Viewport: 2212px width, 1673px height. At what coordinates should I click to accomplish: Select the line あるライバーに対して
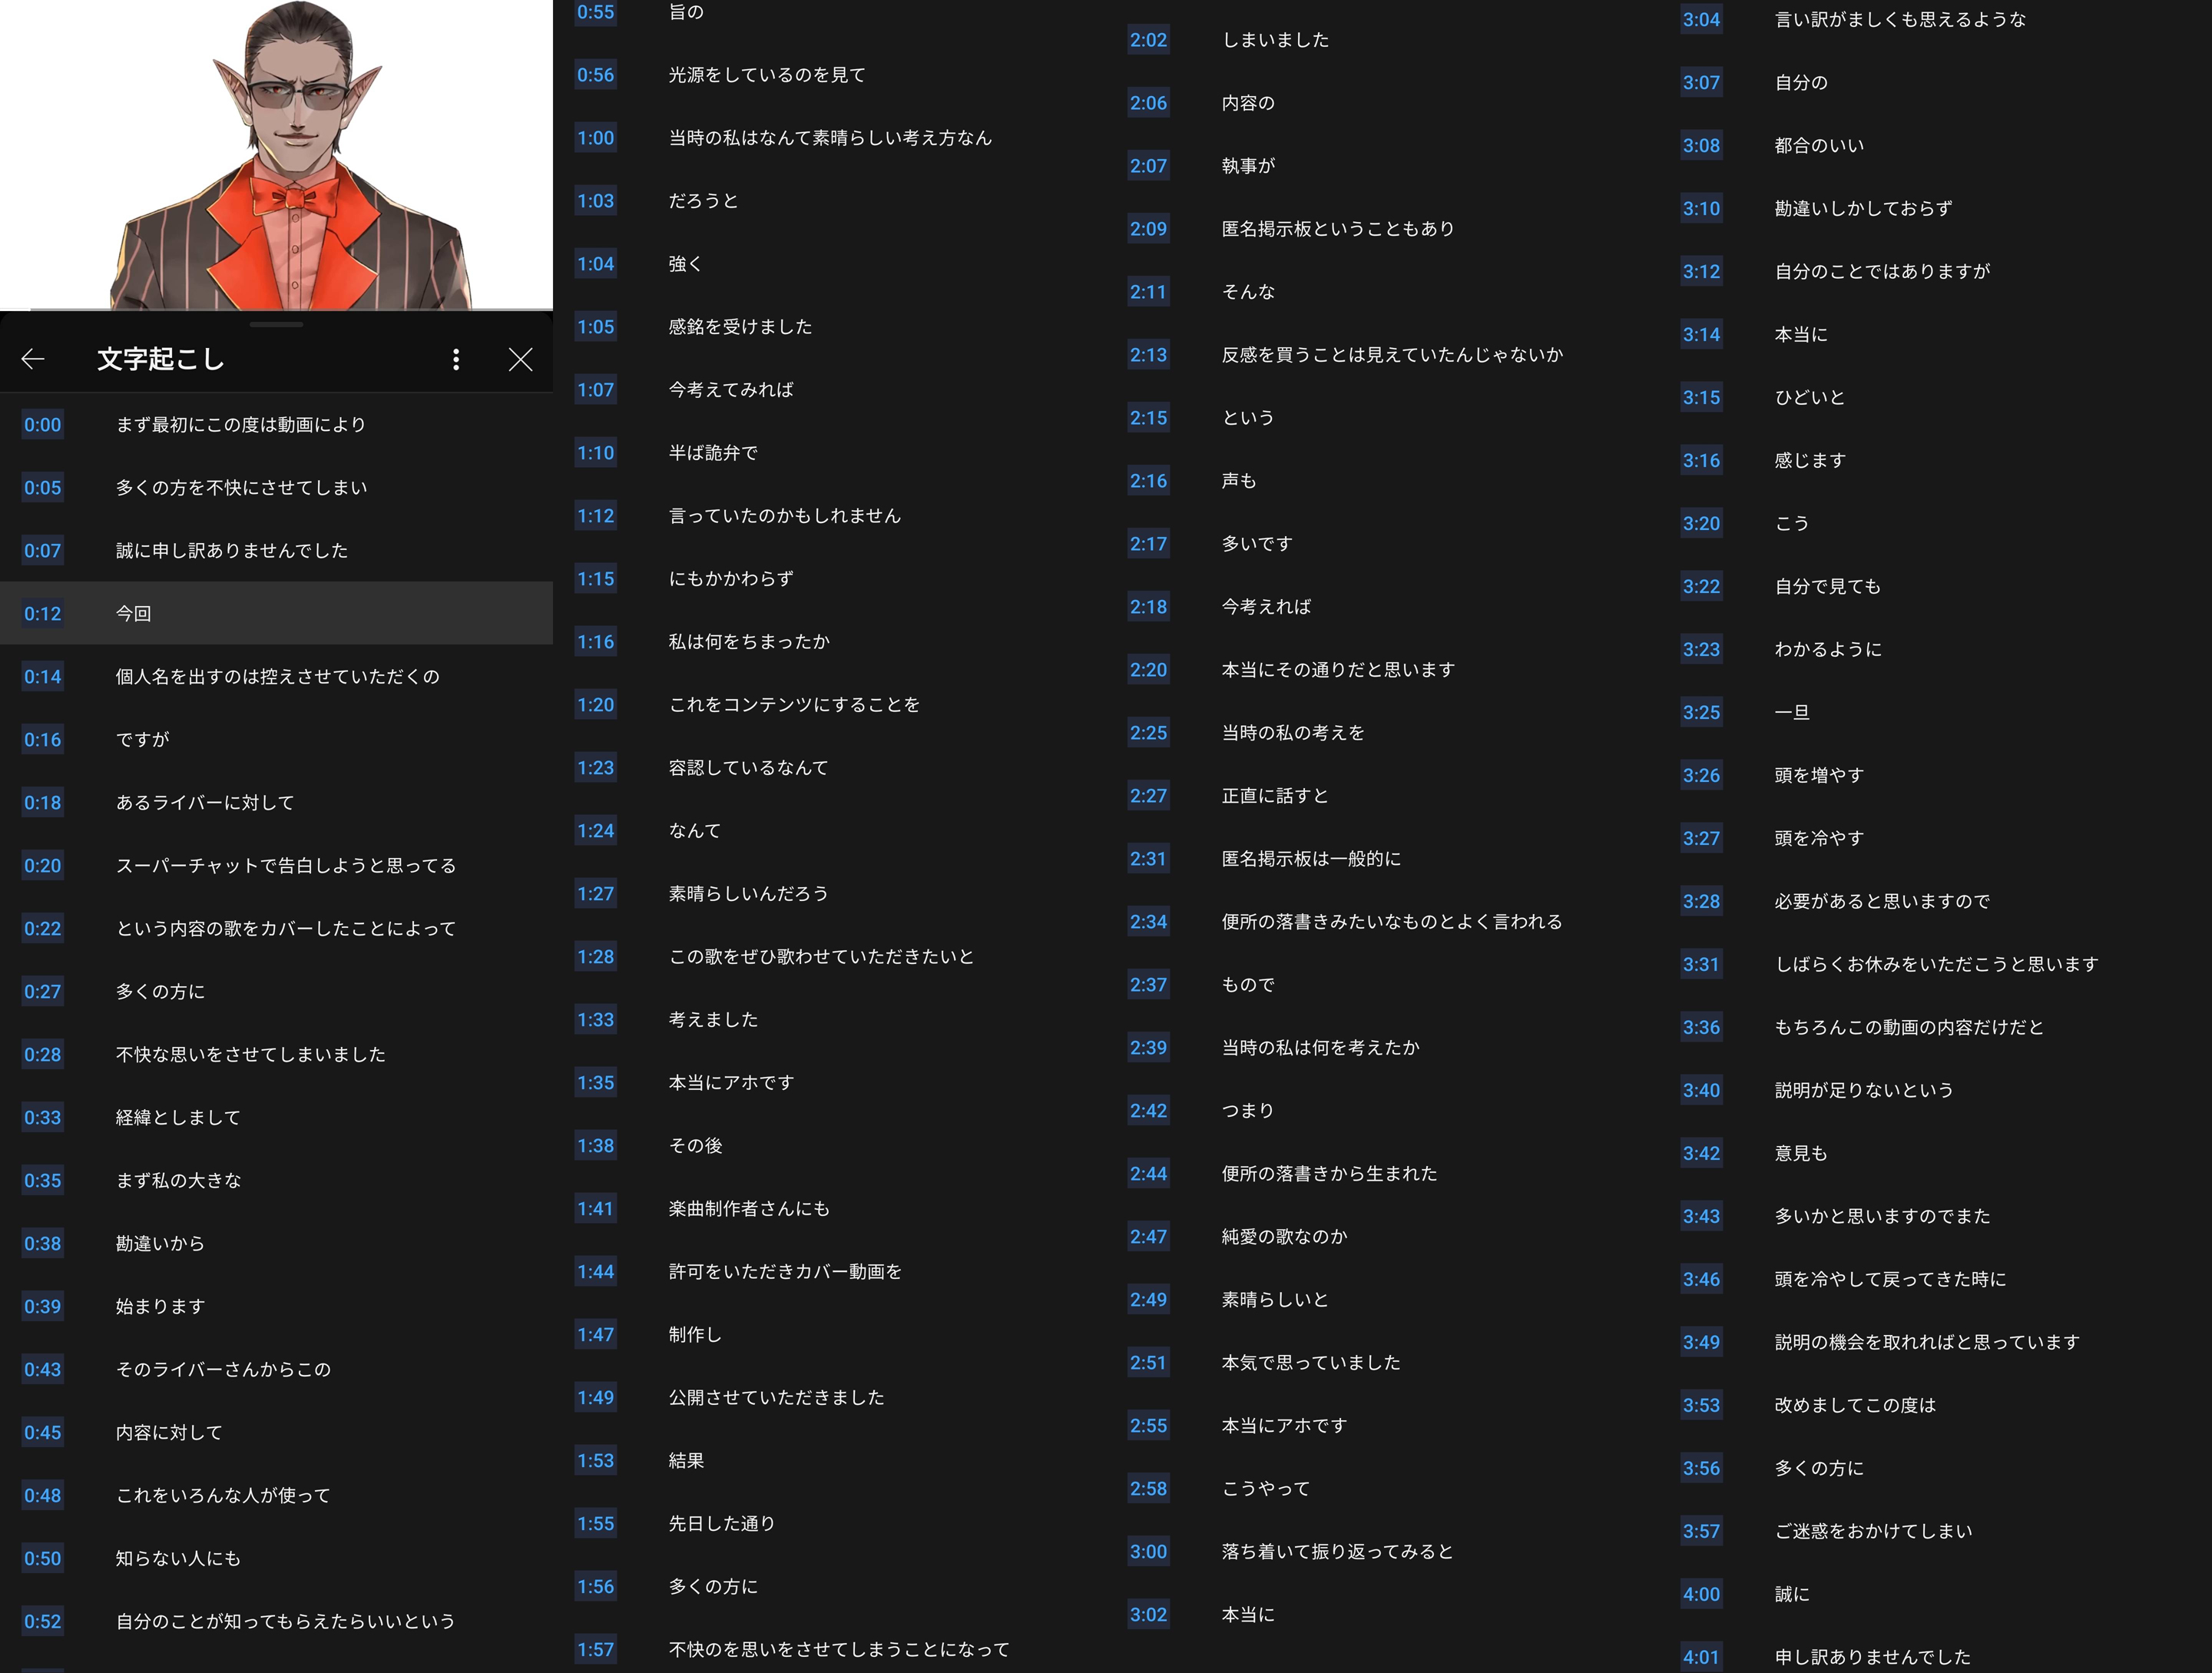click(x=205, y=803)
